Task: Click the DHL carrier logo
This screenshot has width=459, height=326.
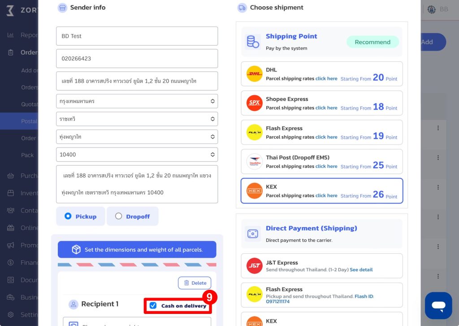Action: click(x=255, y=74)
